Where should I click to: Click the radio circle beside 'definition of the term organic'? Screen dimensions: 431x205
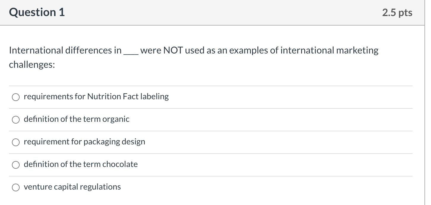tap(15, 119)
